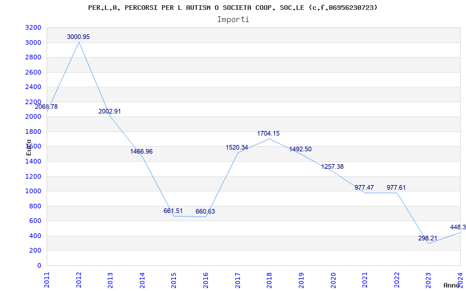Click the y-axis value 600
466x291 pixels.
(36, 221)
